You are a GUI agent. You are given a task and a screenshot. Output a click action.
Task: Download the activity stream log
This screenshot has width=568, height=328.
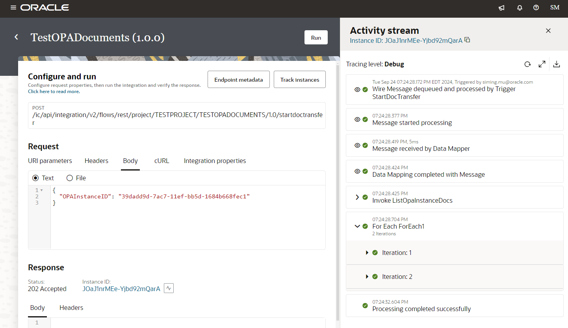[557, 64]
